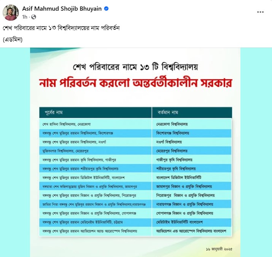The height and width of the screenshot is (257, 272).
Task: Click the '1h' post timestamp
Action: coord(25,17)
